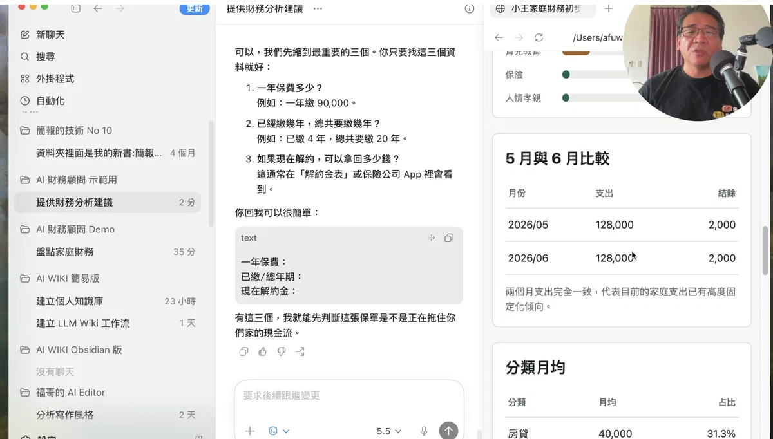Click 2,000 結餘 in the 2026/06 row

(721, 258)
